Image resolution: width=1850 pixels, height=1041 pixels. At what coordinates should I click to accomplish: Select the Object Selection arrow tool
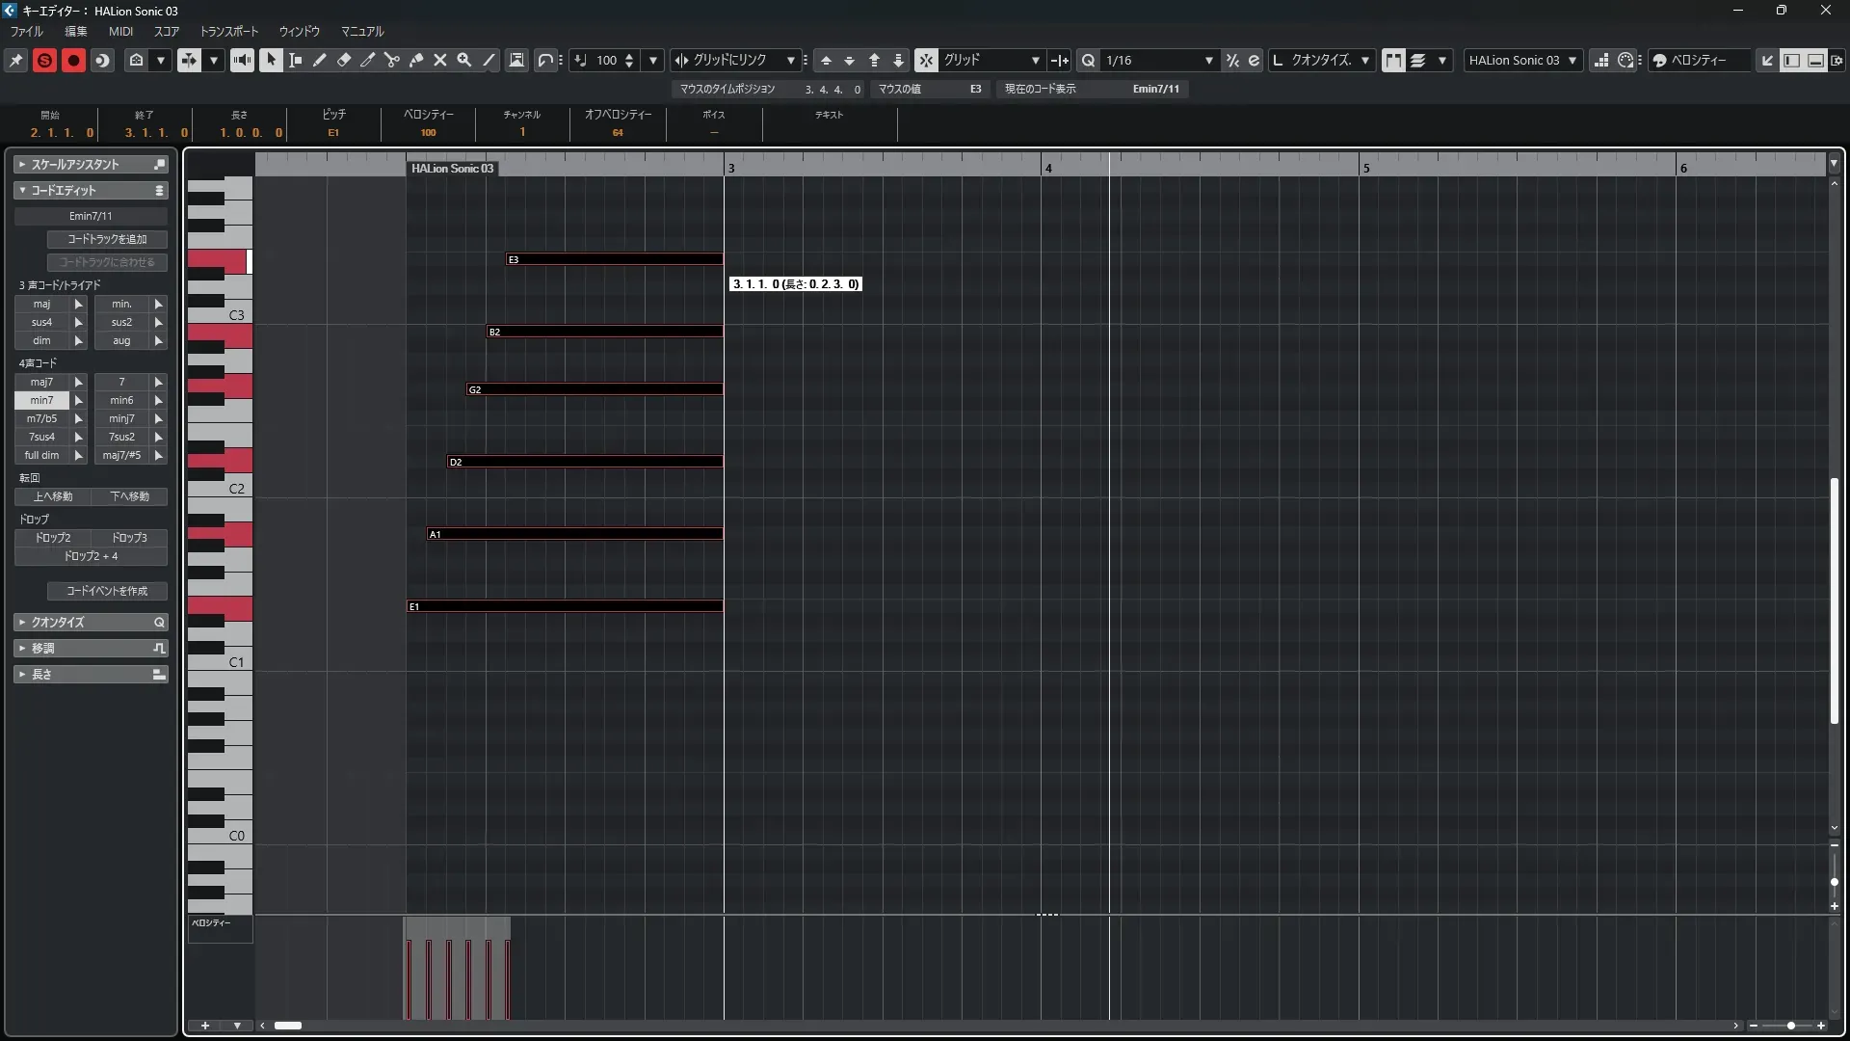tap(271, 60)
